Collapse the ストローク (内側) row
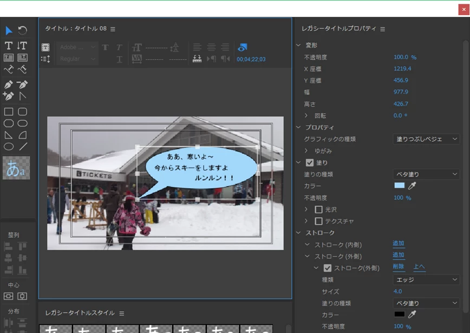Screen dimensions: 470x333 [307, 245]
